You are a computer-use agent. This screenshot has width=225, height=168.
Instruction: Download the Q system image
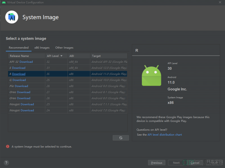click(19, 80)
